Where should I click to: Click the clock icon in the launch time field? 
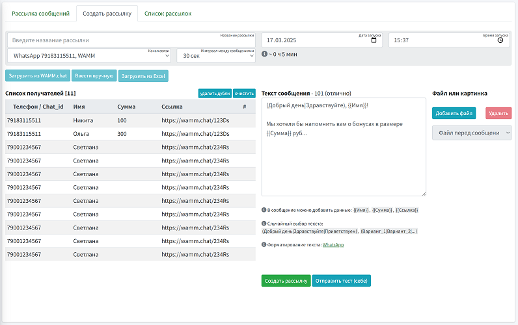pos(500,40)
